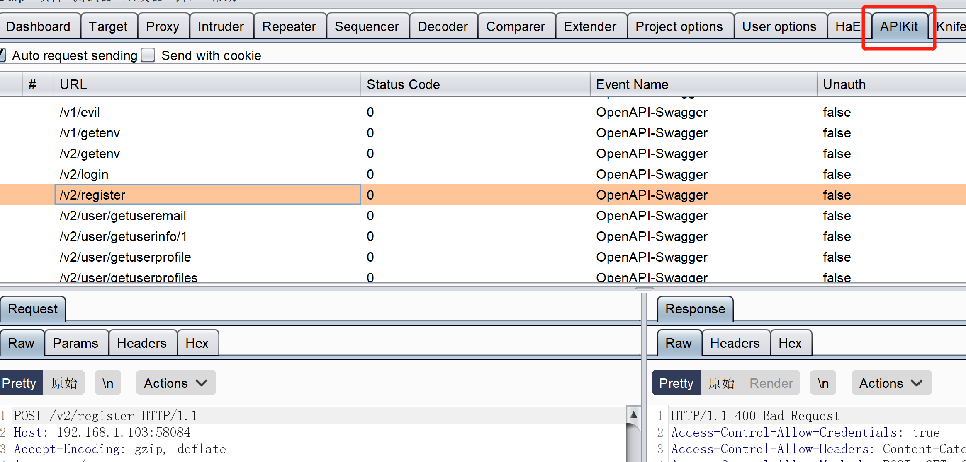The width and height of the screenshot is (966, 462).
Task: Open the response Headers tab
Action: point(735,343)
